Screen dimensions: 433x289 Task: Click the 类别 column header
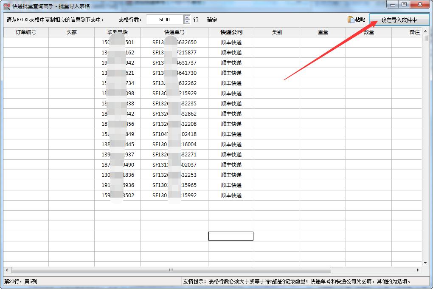tap(277, 31)
